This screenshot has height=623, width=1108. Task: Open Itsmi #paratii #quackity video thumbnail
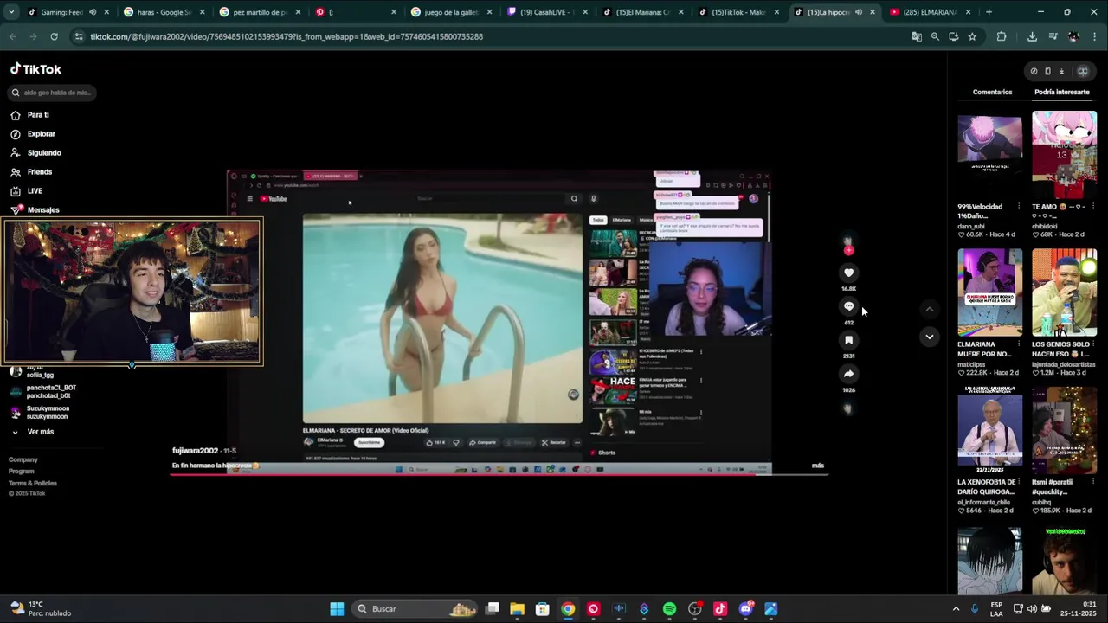[x=1064, y=431]
